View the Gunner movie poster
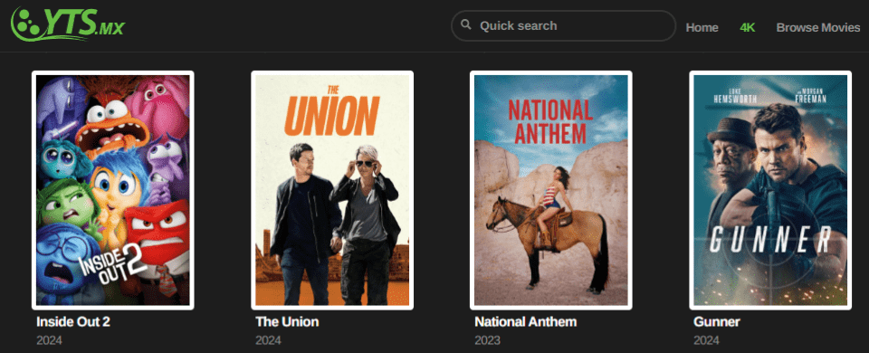The width and height of the screenshot is (869, 353). coord(770,190)
